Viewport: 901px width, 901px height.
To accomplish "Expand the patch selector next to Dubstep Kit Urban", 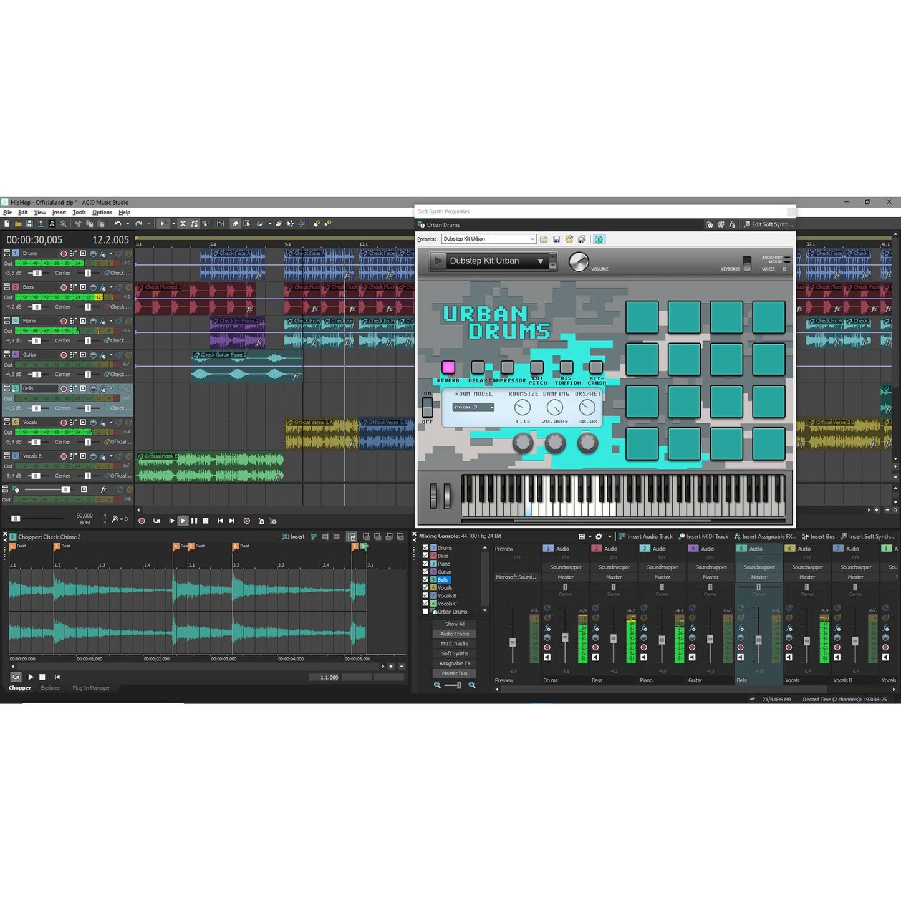I will pyautogui.click(x=540, y=261).
